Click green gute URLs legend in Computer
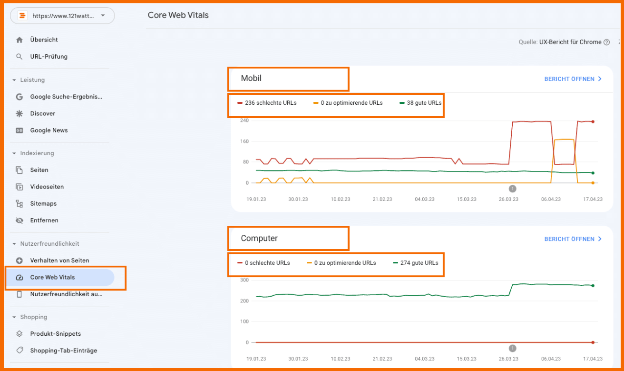Viewport: 624px width, 371px height. [415, 263]
